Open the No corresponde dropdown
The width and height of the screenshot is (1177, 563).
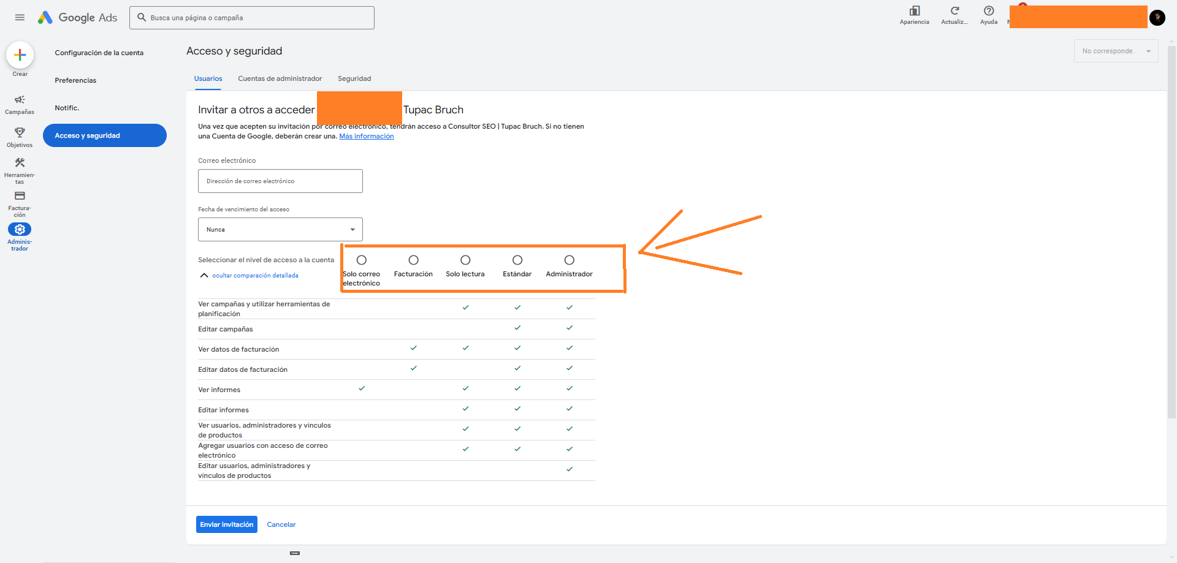[1116, 51]
